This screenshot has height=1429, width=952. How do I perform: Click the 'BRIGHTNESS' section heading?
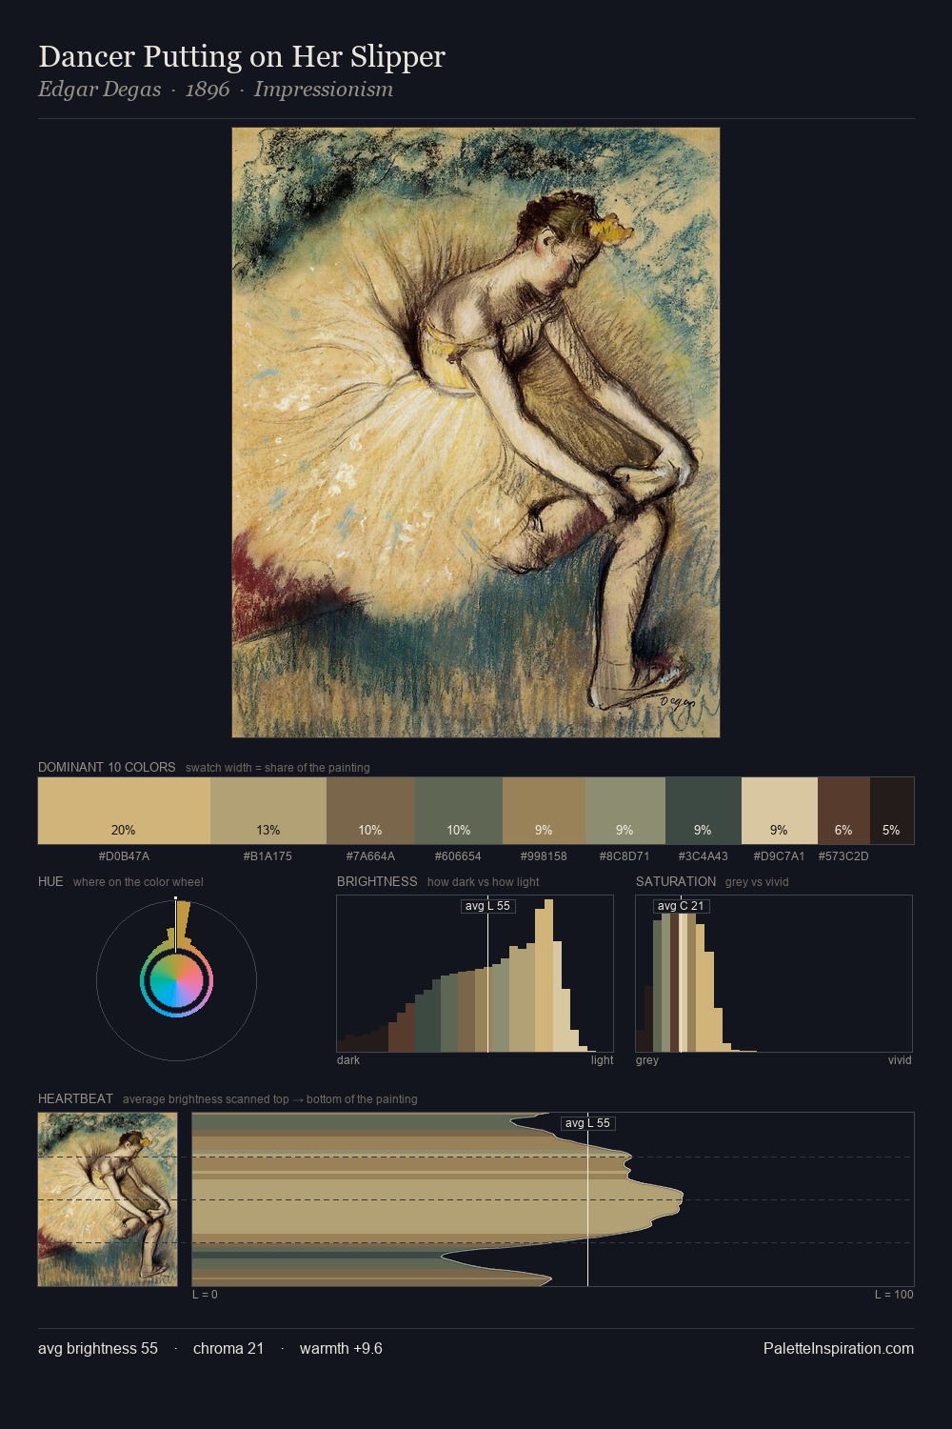[x=377, y=881]
